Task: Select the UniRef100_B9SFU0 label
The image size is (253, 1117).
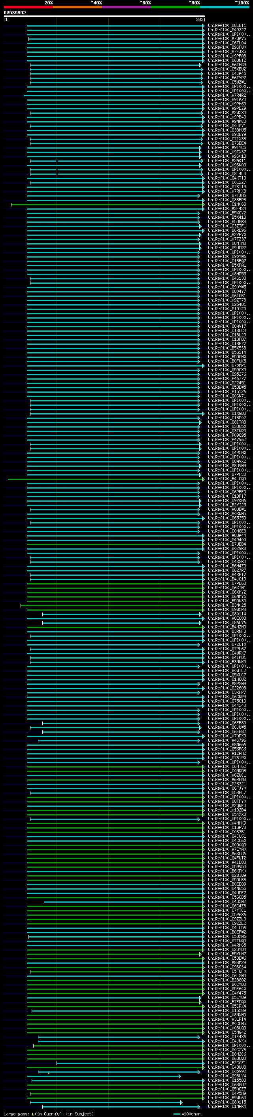Action: pyautogui.click(x=227, y=48)
